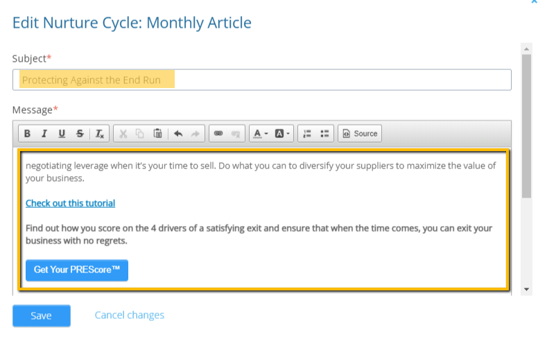This screenshot has height=341, width=538.
Task: Click the Get Your PREScore button
Action: [x=77, y=270]
